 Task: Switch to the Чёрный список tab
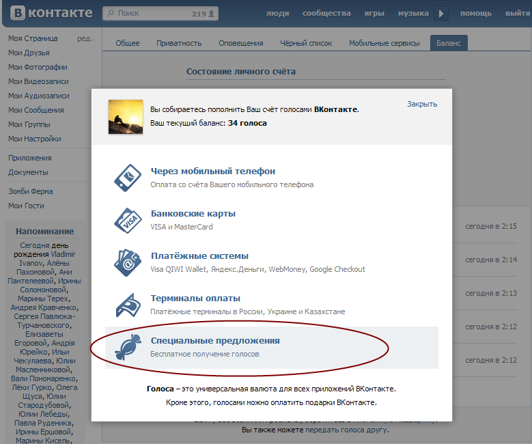(x=306, y=43)
